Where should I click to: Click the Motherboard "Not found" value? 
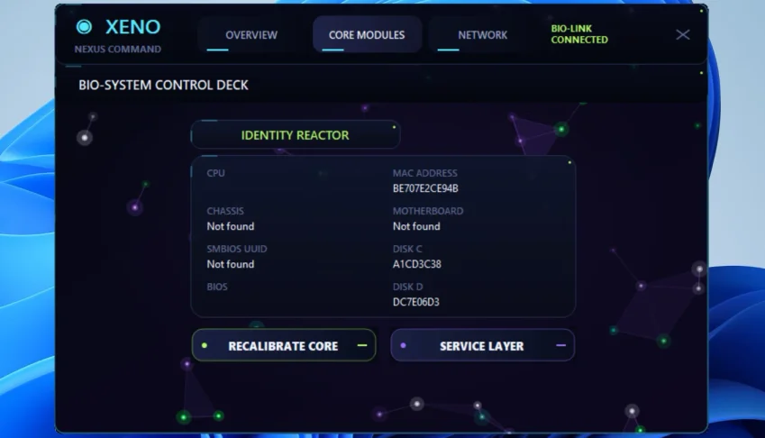click(416, 226)
